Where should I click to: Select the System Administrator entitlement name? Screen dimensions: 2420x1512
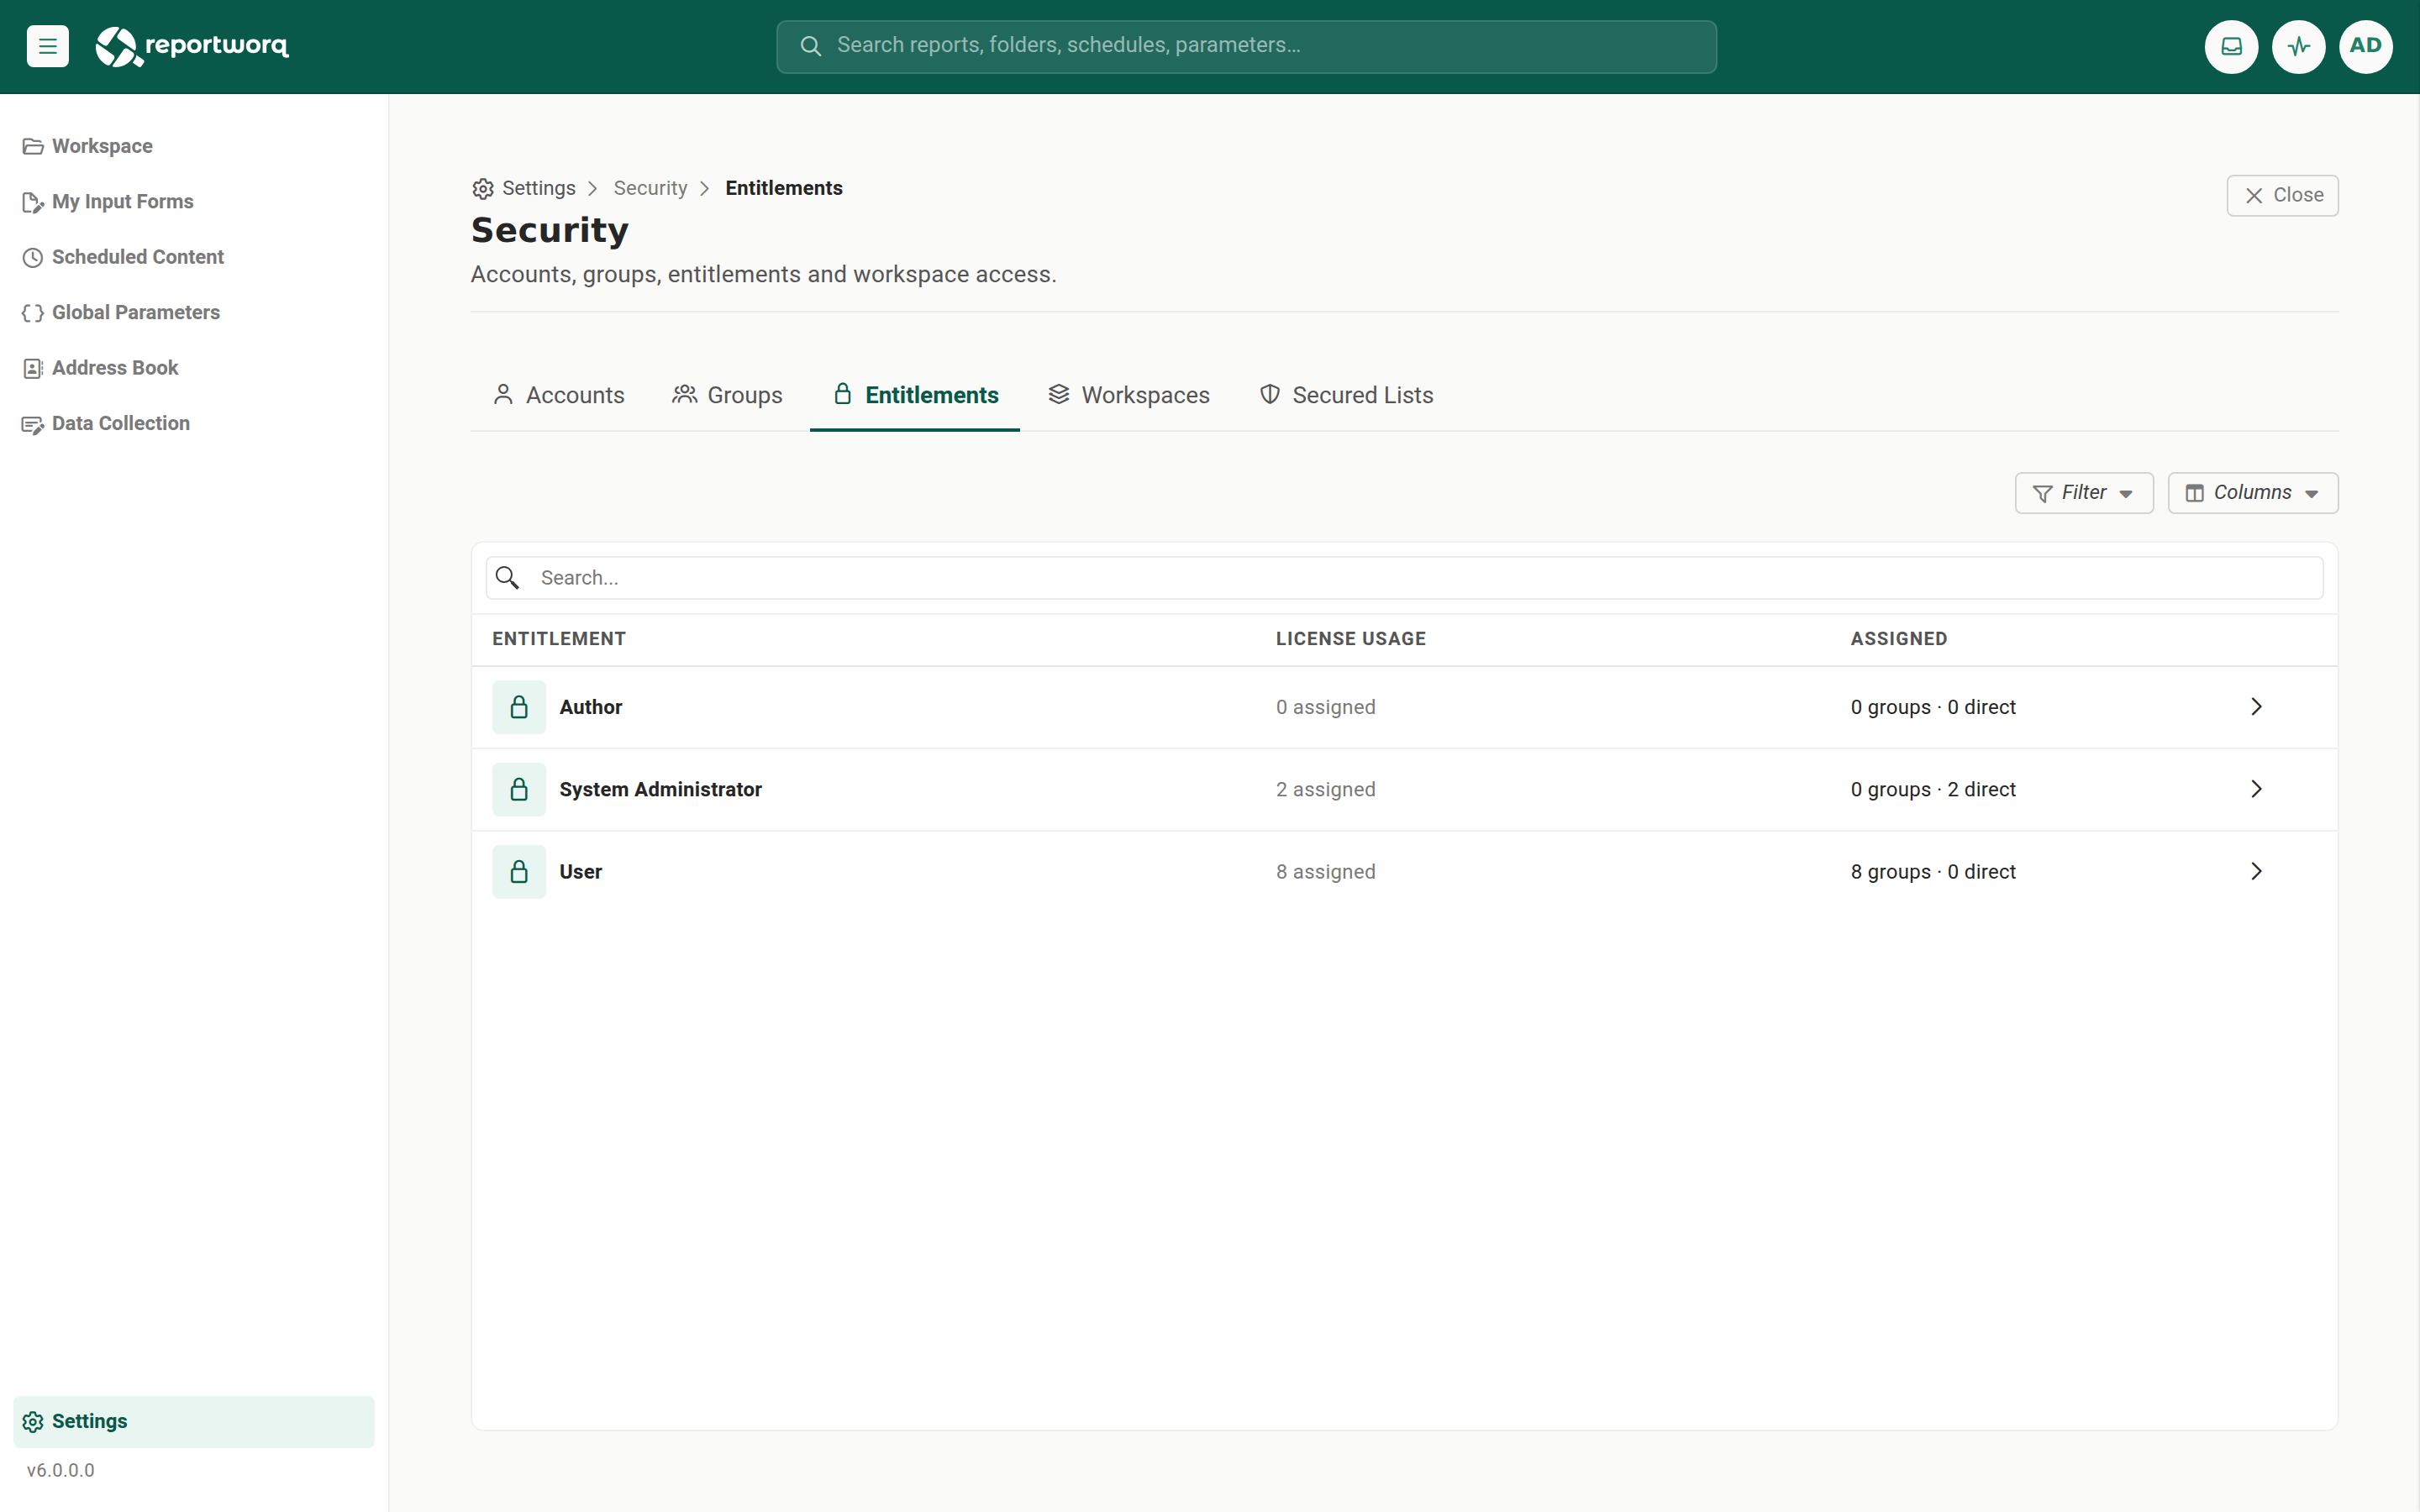pyautogui.click(x=660, y=790)
